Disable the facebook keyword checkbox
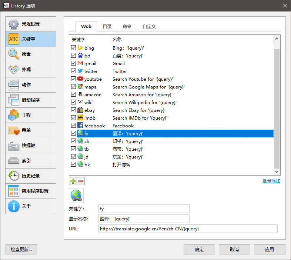This screenshot has width=291, height=260. tap(73, 126)
